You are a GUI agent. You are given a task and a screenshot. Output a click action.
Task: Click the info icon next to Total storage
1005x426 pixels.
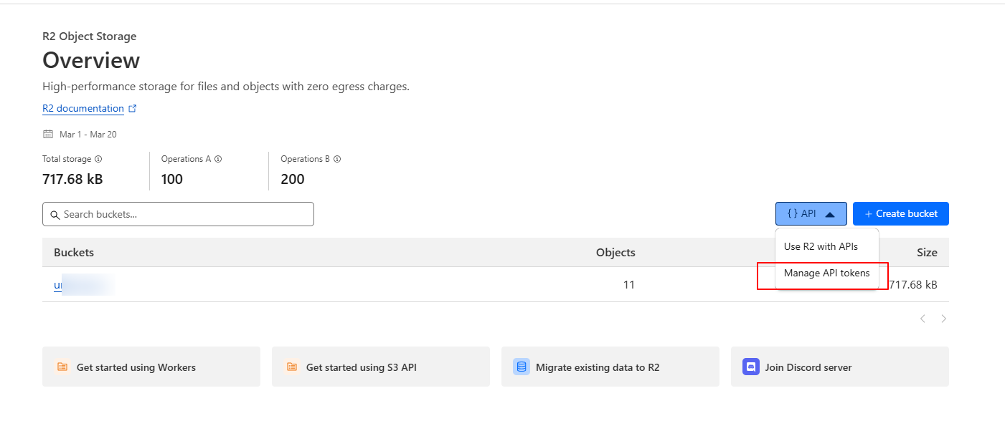[98, 159]
